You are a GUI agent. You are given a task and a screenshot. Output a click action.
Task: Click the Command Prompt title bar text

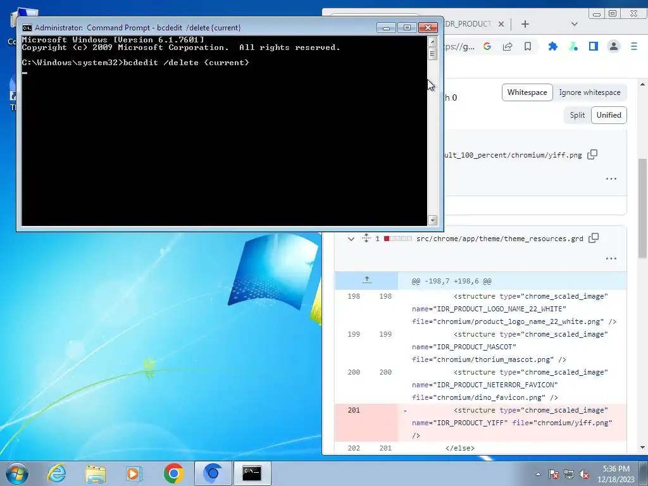[x=137, y=28]
